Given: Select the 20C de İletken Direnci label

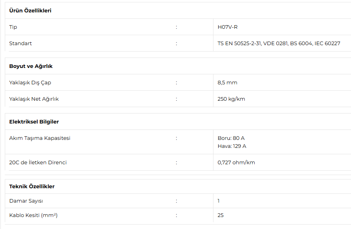Looking at the screenshot, I should (x=38, y=163).
